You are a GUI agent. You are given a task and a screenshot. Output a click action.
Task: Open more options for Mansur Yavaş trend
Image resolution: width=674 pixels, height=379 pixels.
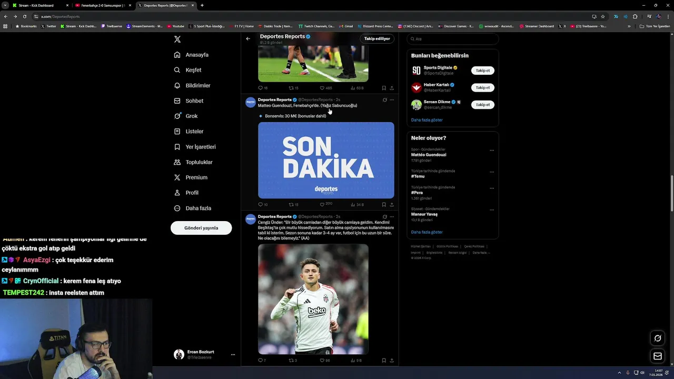click(492, 210)
